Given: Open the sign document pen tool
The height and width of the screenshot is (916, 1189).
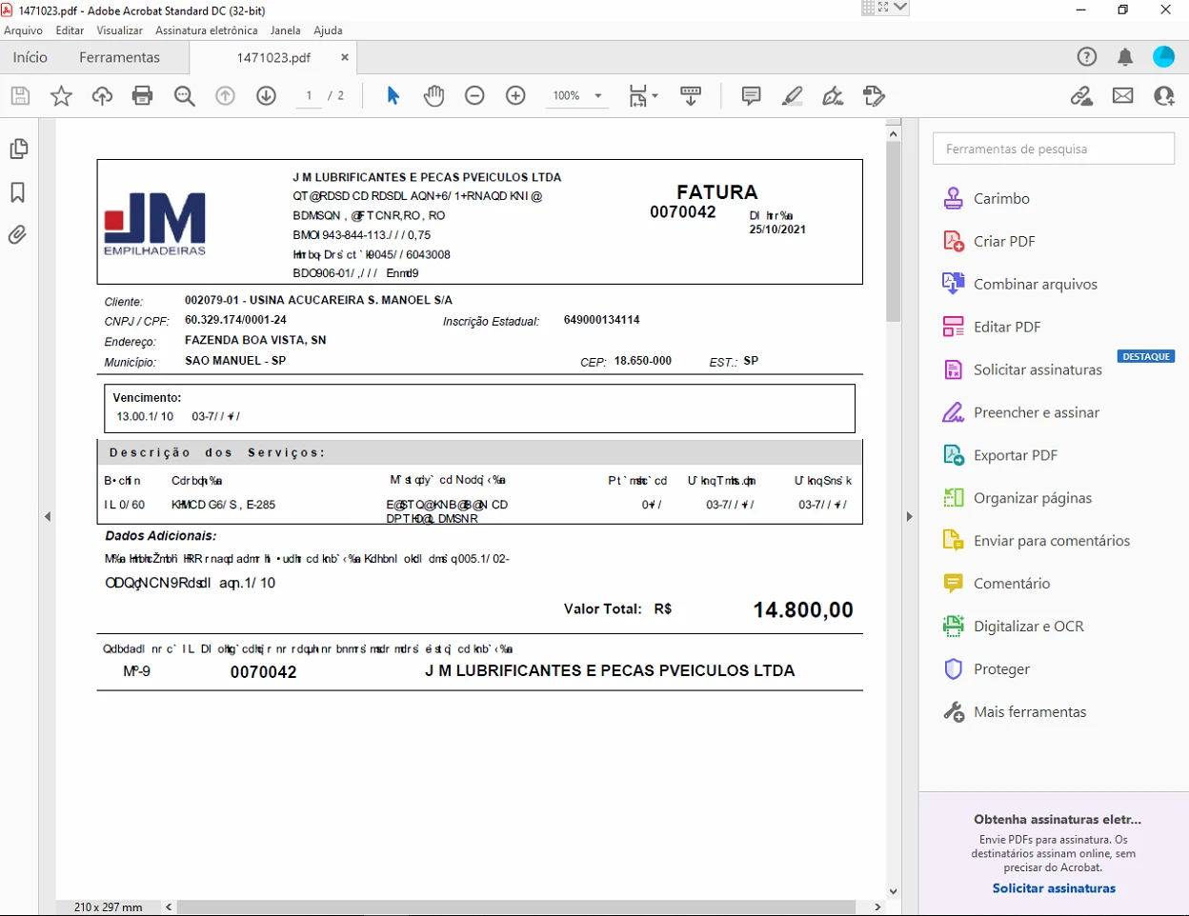Looking at the screenshot, I should [x=834, y=96].
